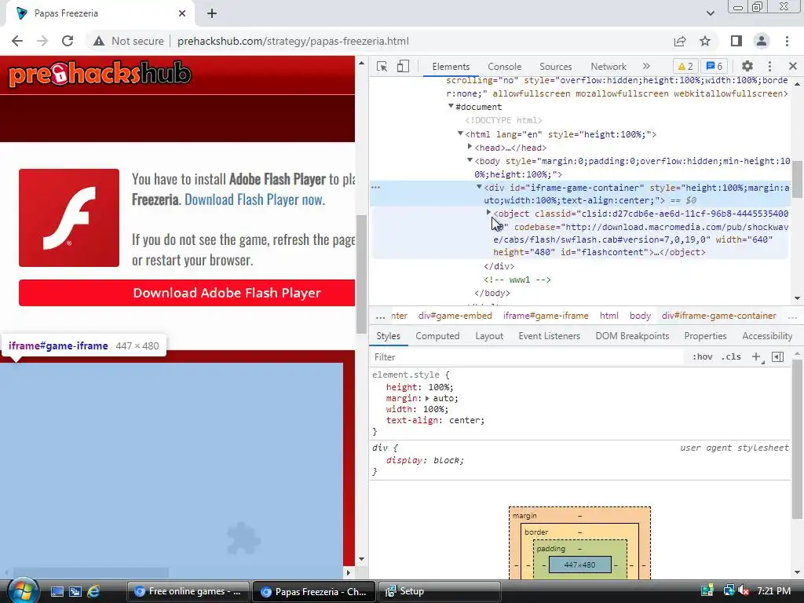Click the warnings counter badge showing 2
The height and width of the screenshot is (603, 804).
tap(685, 66)
